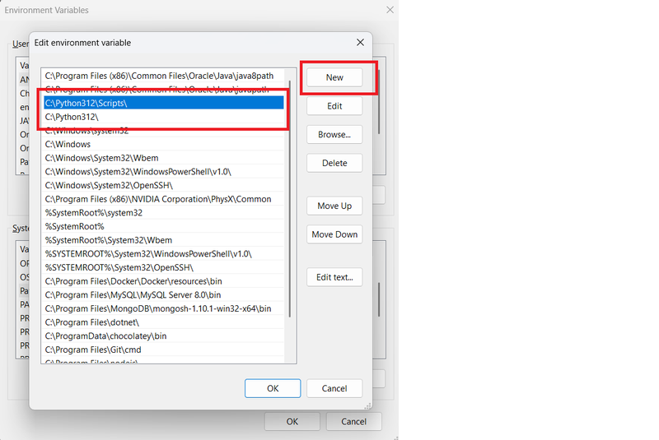Click system variables scrollbar in Environment Variables window
This screenshot has width=659, height=440.
pyautogui.click(x=379, y=299)
